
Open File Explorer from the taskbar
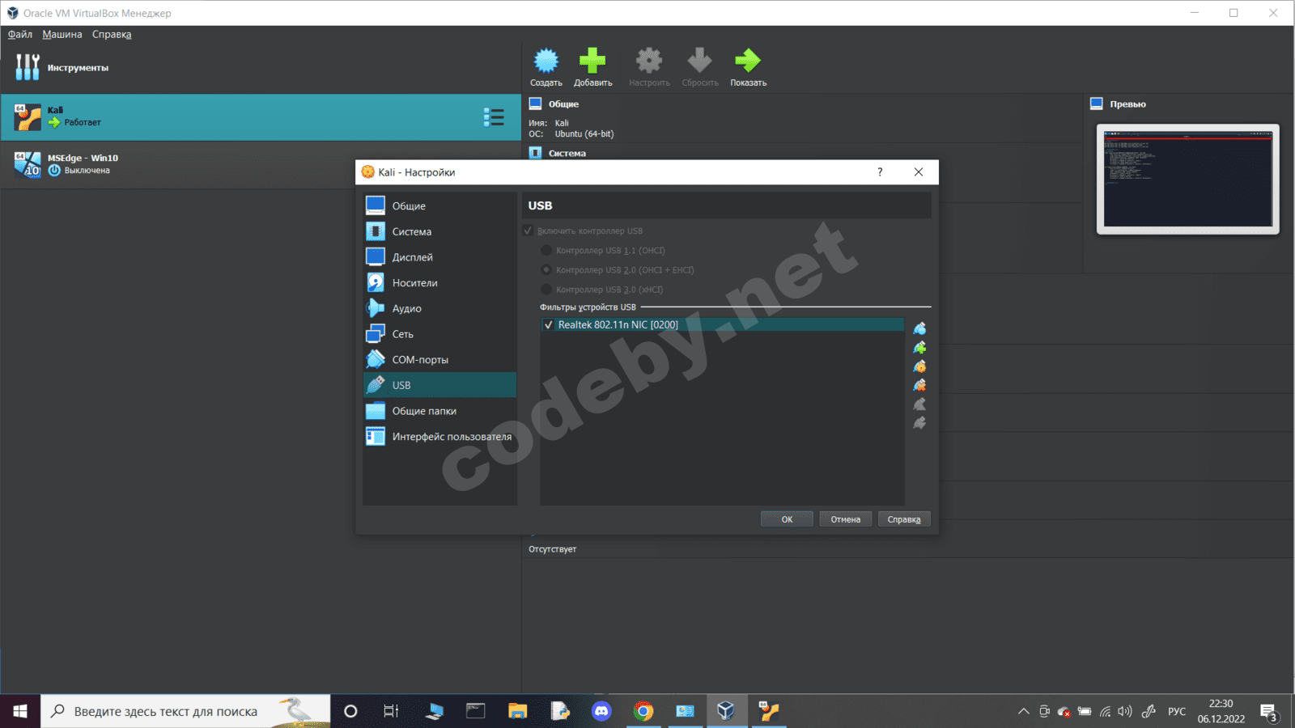[x=517, y=711]
